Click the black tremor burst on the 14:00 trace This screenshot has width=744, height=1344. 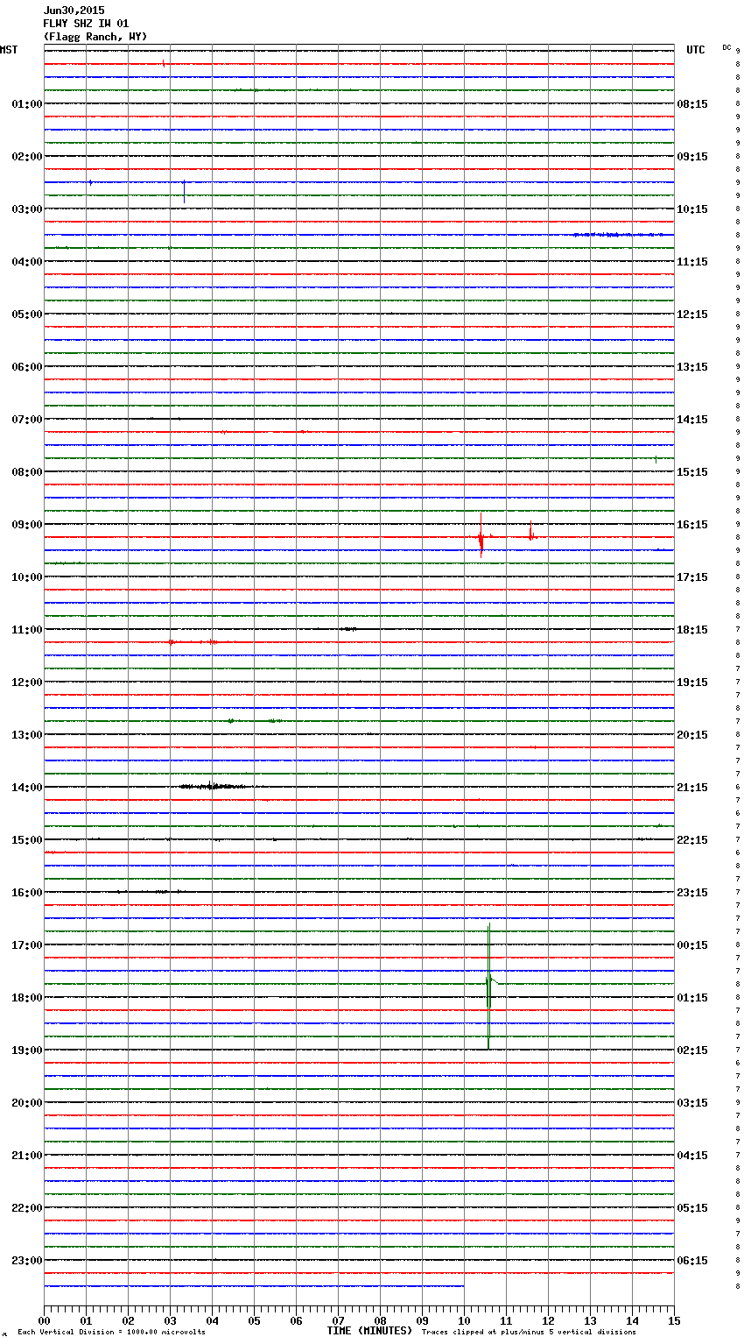point(214,786)
